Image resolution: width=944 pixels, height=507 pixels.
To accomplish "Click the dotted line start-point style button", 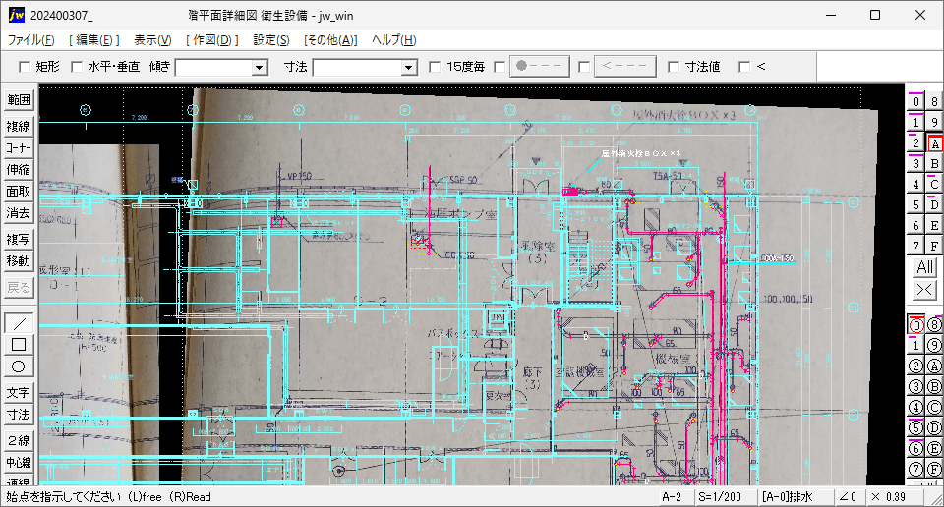I will pyautogui.click(x=540, y=66).
